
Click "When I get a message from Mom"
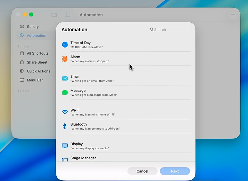(94, 95)
